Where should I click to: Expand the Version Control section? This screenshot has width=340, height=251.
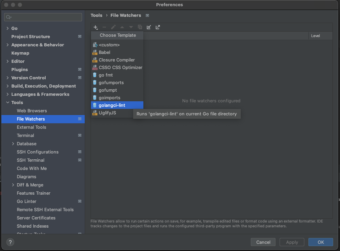(x=8, y=78)
